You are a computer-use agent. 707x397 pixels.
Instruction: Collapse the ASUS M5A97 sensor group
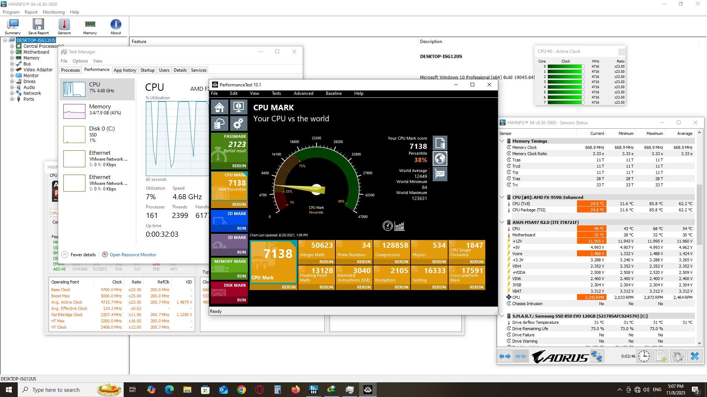pyautogui.click(x=502, y=222)
